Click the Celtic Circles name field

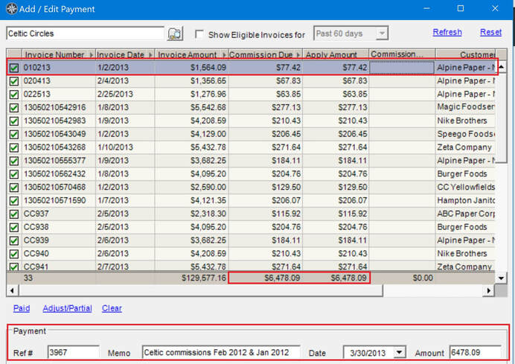pyautogui.click(x=85, y=33)
